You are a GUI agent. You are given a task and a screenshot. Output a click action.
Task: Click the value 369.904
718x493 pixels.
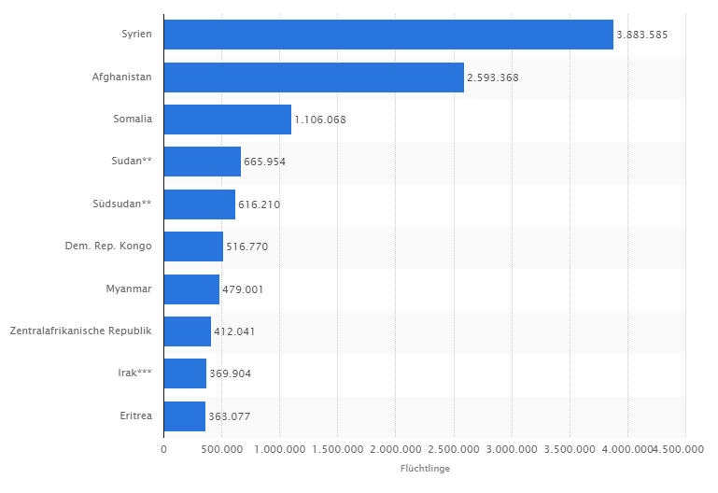(231, 374)
